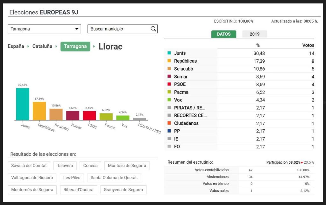Click the PP blue color square

(x=169, y=131)
